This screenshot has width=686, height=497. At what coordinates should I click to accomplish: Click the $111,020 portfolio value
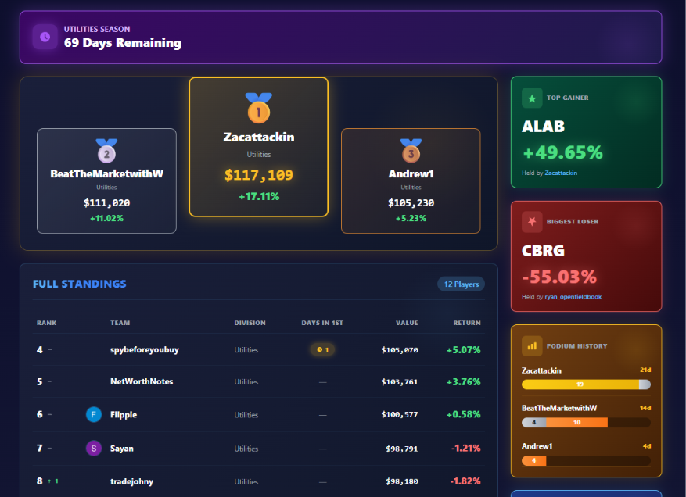point(106,203)
